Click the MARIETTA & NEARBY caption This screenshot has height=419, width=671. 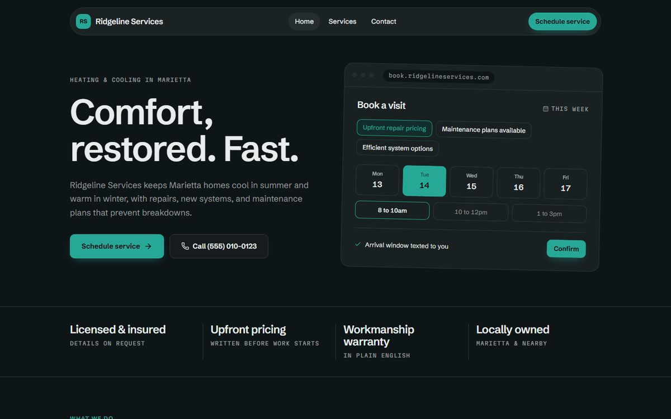coord(512,344)
